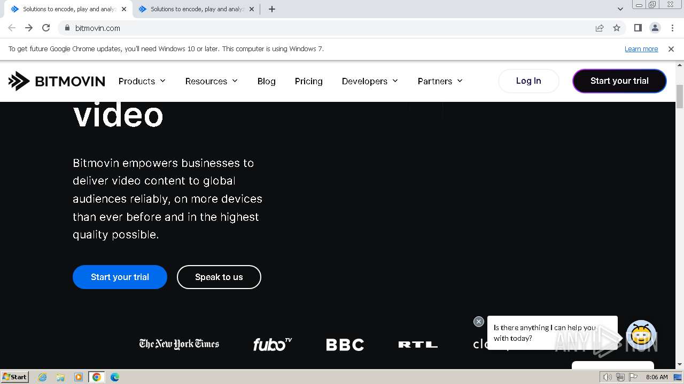Open the Windows Start menu
684x384 pixels.
(x=14, y=377)
